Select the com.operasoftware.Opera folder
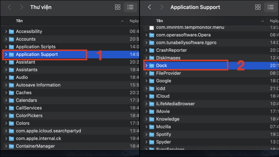This screenshot has height=157, width=279. 183,35
